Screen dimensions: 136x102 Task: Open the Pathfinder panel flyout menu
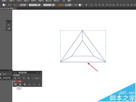pyautogui.click(x=41, y=72)
